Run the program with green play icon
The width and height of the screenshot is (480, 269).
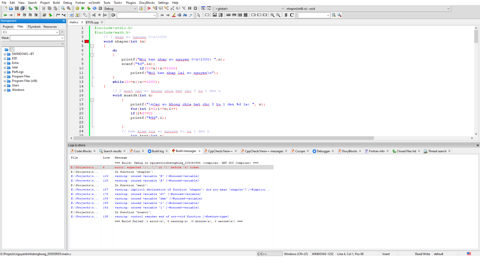tap(83, 8)
